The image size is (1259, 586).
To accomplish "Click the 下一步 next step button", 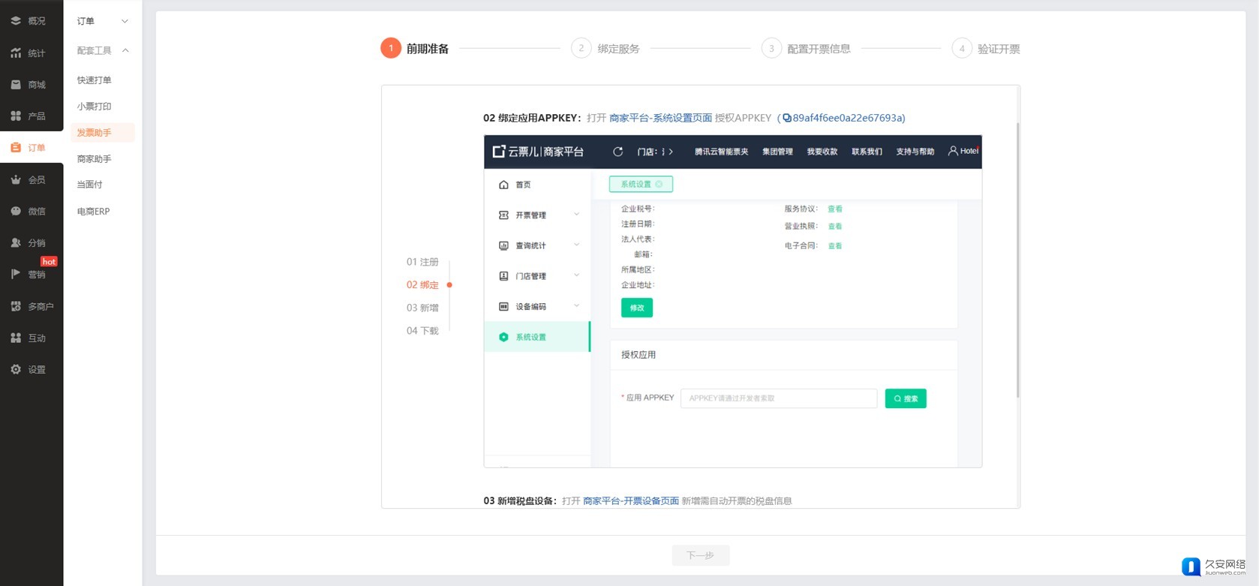I will [700, 555].
